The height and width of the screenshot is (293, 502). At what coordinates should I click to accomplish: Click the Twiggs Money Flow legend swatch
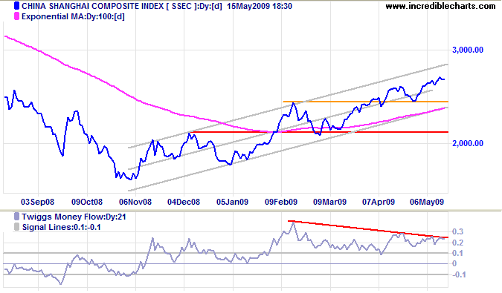16,217
